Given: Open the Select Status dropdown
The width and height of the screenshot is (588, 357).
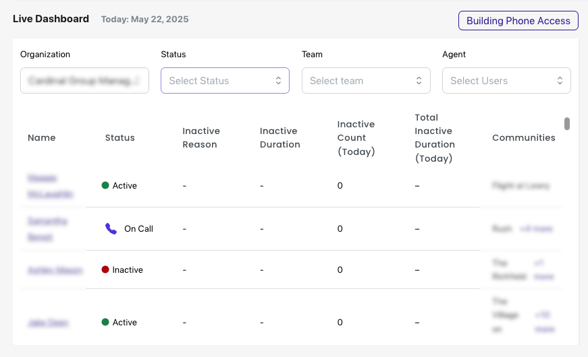Looking at the screenshot, I should [x=225, y=80].
